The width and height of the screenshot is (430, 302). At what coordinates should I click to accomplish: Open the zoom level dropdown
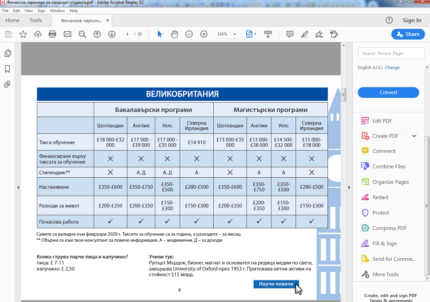pyautogui.click(x=234, y=34)
